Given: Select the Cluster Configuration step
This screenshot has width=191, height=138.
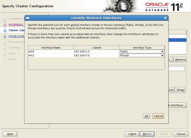Looking at the screenshot, I should point(16,30).
